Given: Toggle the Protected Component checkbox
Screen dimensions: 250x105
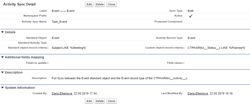Looking at the screenshot, I should click(x=190, y=22).
